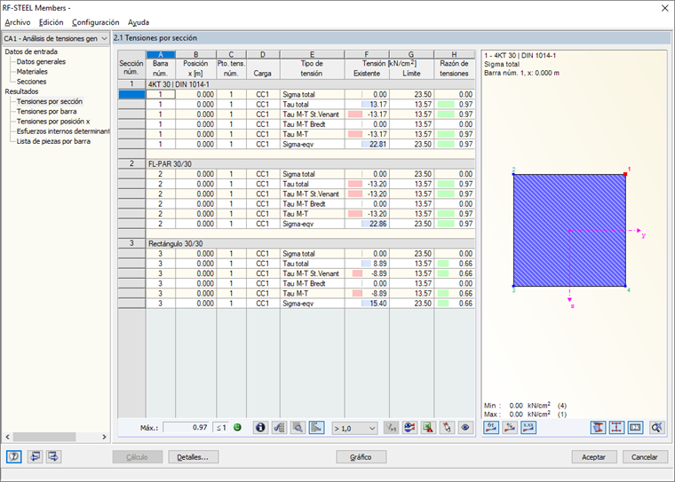Toggle the sigma-tau stress display icon
675x482 pixels.
[491, 427]
